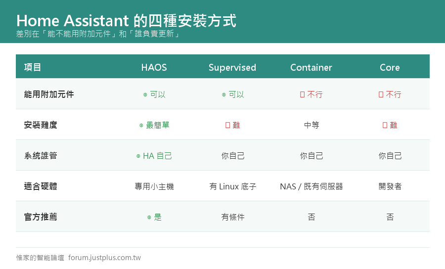Image resolution: width=445 pixels, height=269 pixels.
Task: Click the 能用附加元件 row label
Action: pos(49,94)
